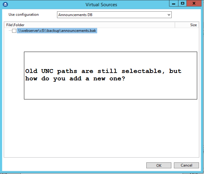
Task: Tick the checkbox beside announcements.bak path
Action: click(14, 31)
